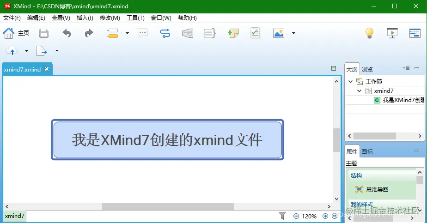Open the 思维导图 structure selector
Screen dimensions: 427x223
pyautogui.click(x=372, y=189)
